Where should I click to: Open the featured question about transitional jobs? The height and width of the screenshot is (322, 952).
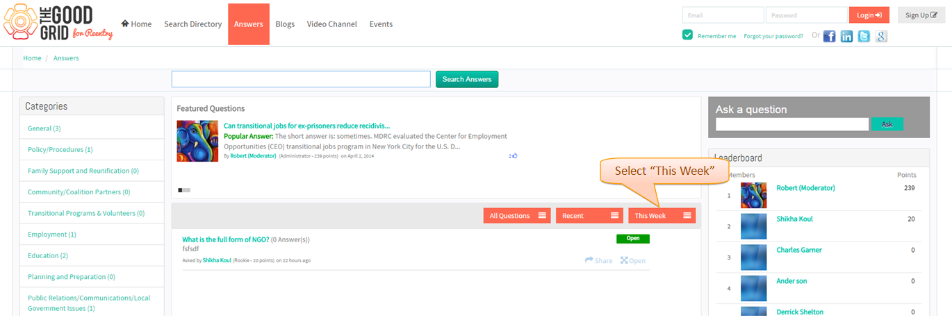point(306,126)
